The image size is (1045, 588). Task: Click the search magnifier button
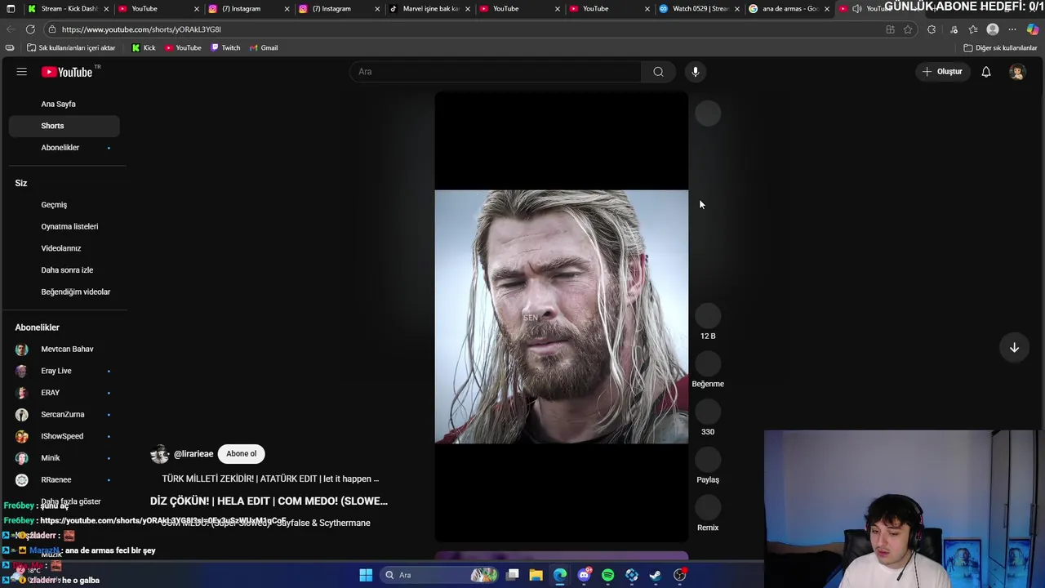(658, 72)
